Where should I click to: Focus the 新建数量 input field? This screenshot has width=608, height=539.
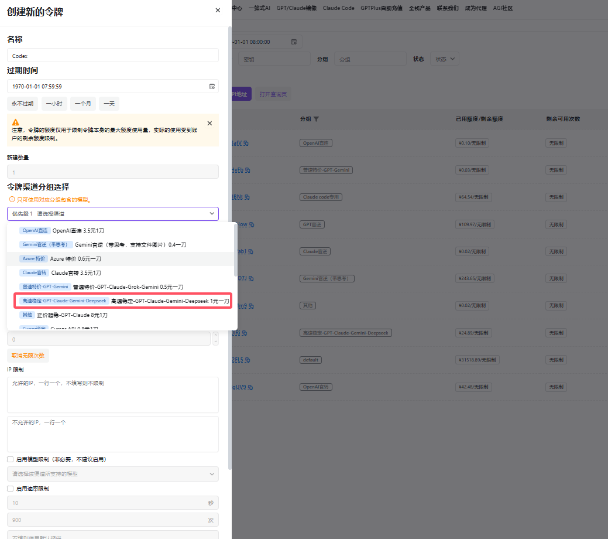click(x=113, y=172)
